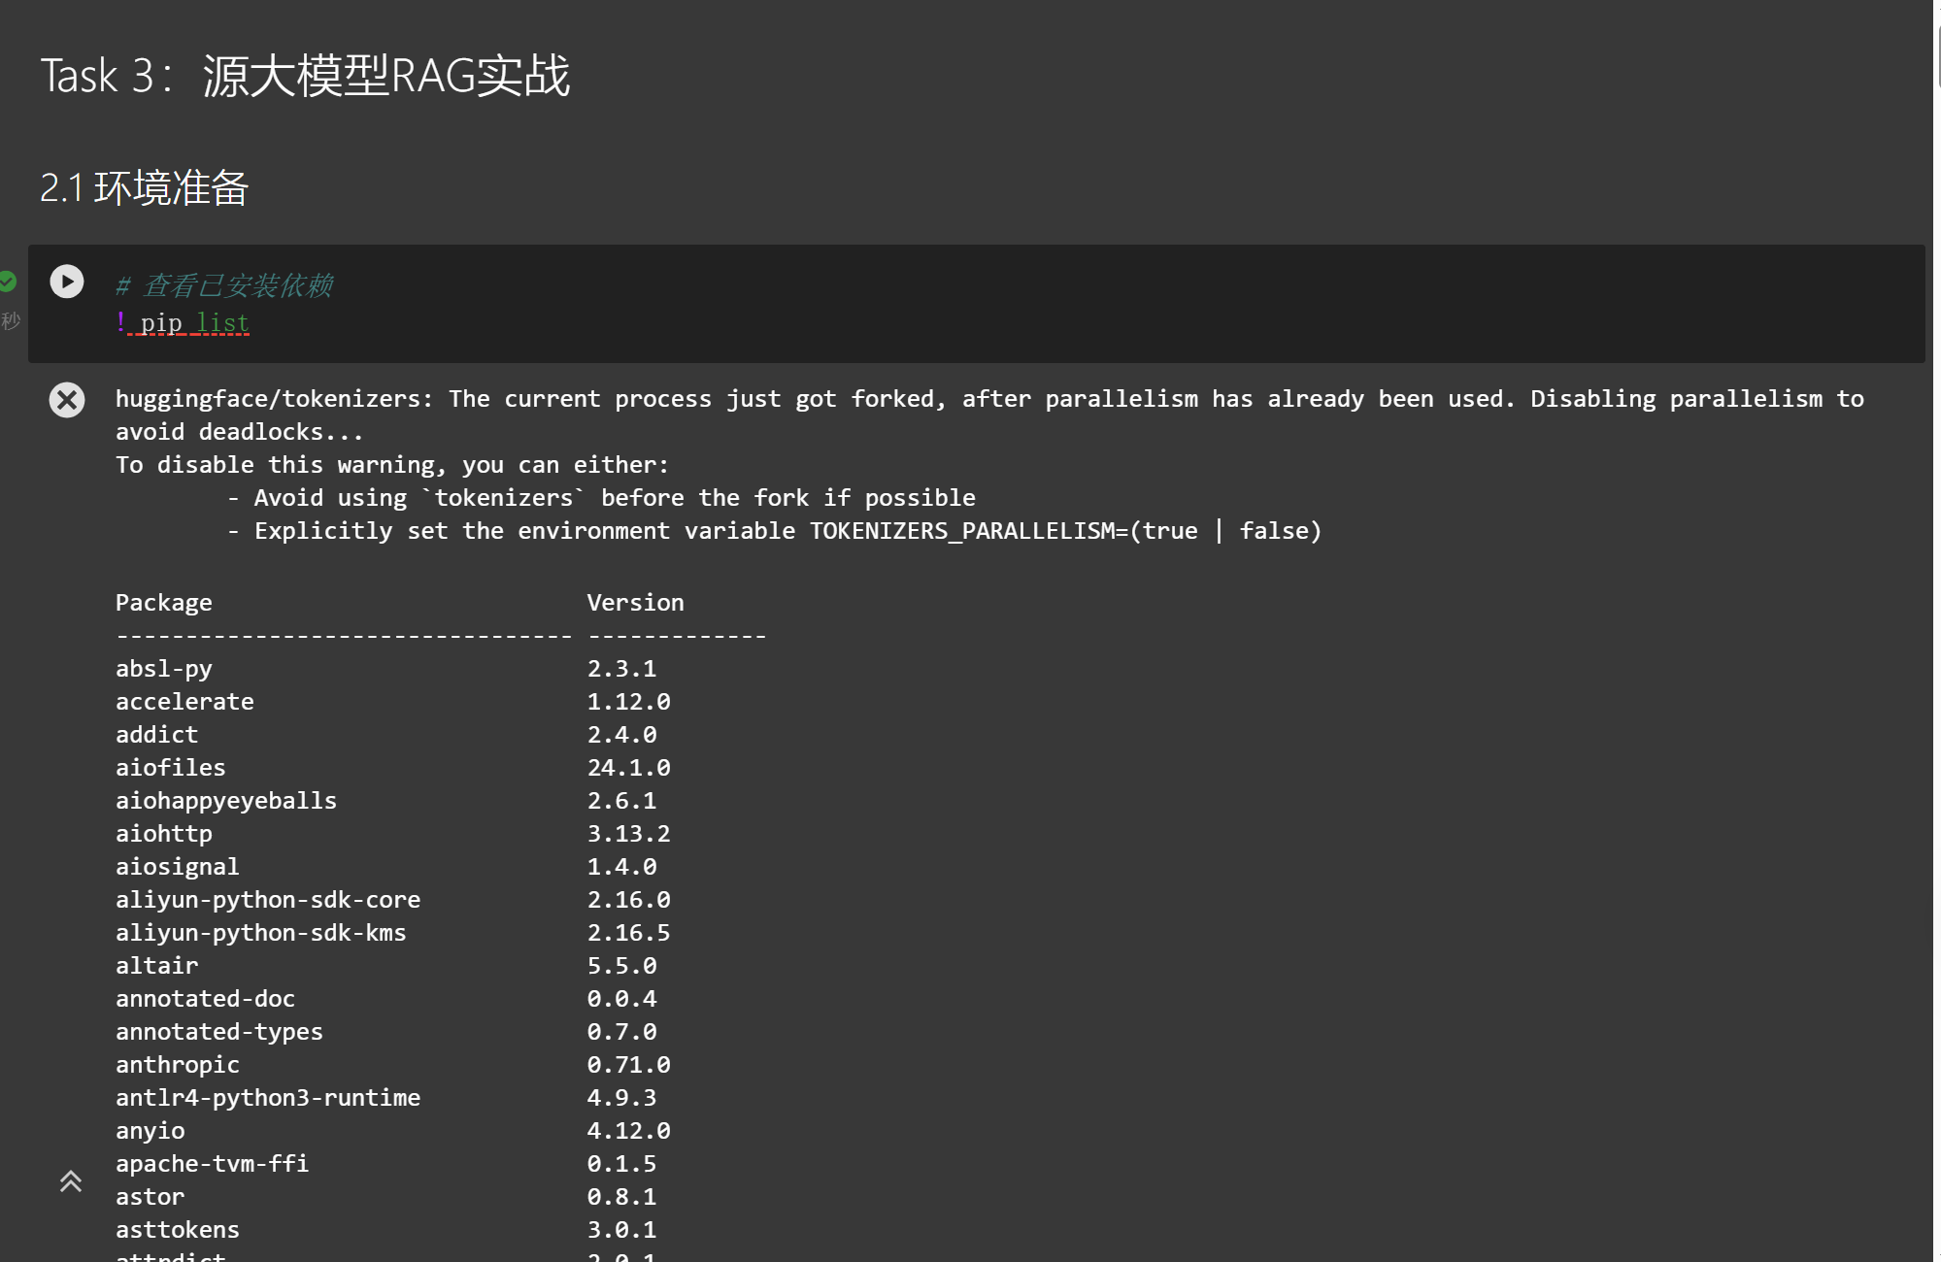Click the 'antlr4-python3-runtime' package row
This screenshot has height=1262, width=1941.
tap(268, 1098)
